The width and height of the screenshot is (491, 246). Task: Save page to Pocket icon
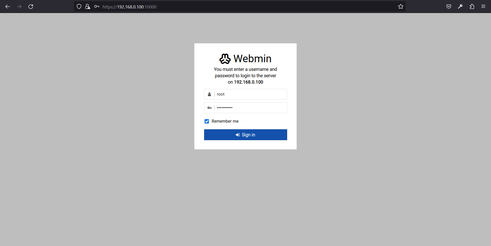click(x=449, y=7)
